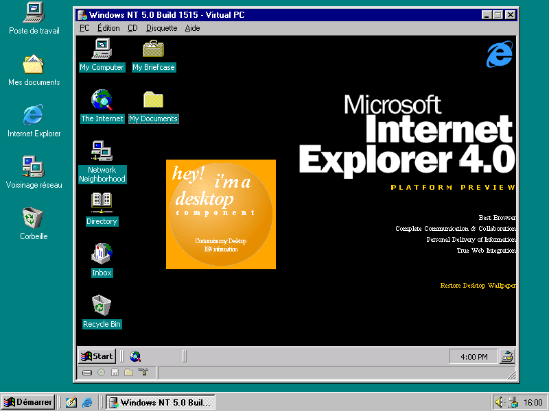Click the 'True Web Integration' link
The width and height of the screenshot is (549, 411).
486,251
